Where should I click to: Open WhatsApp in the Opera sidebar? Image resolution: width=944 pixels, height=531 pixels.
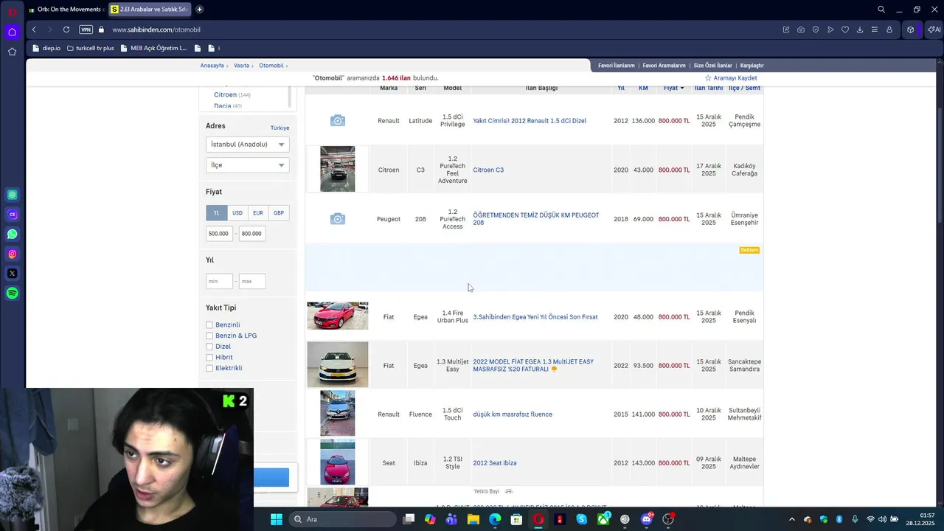(12, 235)
